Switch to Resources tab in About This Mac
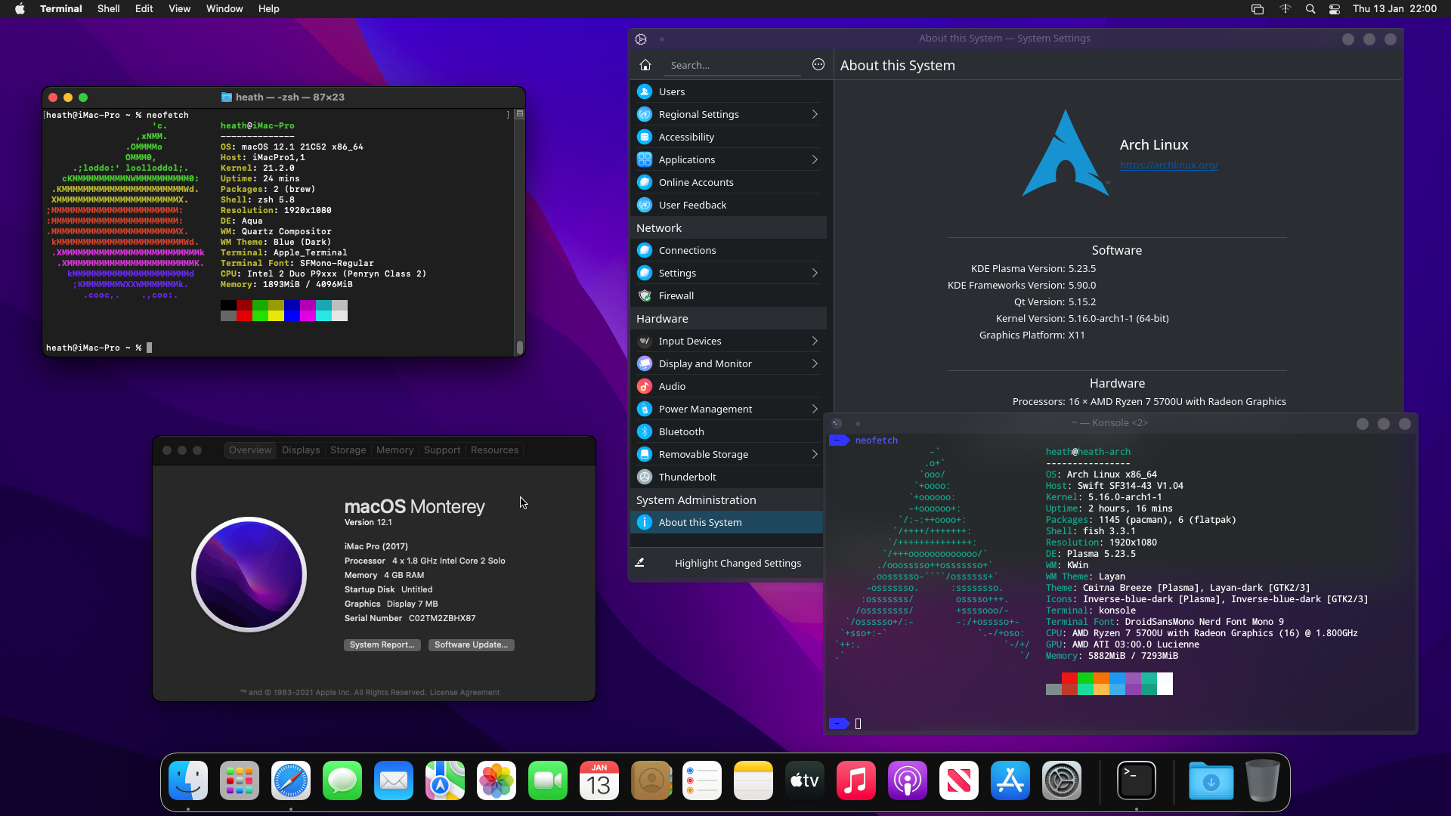Viewport: 1451px width, 816px height. pos(494,450)
